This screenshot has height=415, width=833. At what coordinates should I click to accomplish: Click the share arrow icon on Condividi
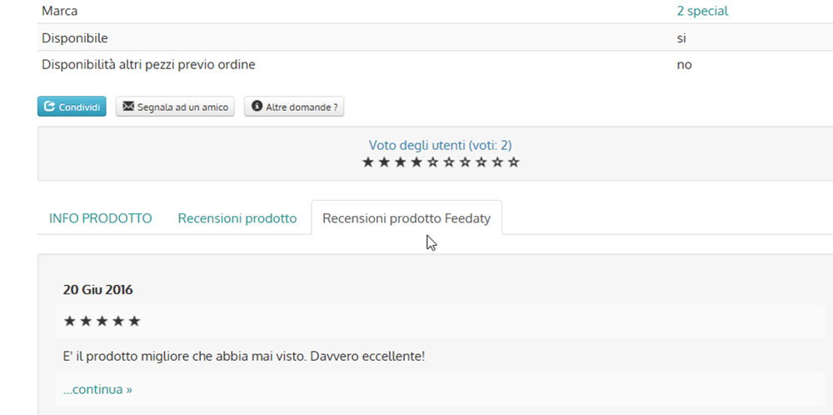click(x=49, y=107)
